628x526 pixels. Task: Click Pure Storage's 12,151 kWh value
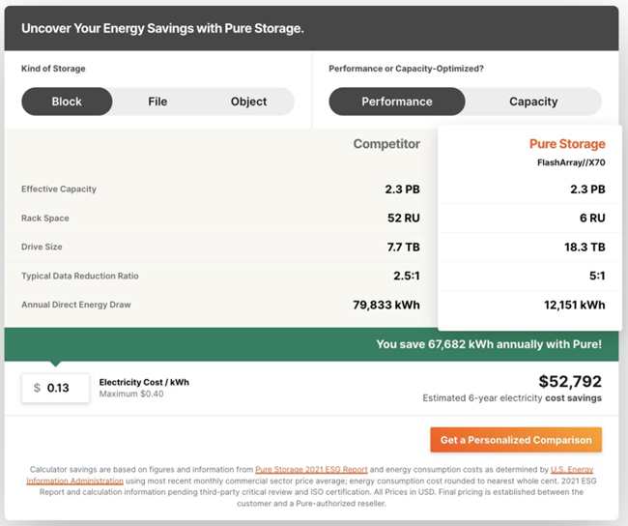click(x=573, y=306)
